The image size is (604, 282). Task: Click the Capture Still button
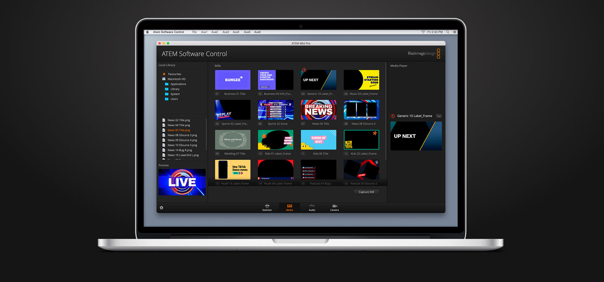coord(366,192)
